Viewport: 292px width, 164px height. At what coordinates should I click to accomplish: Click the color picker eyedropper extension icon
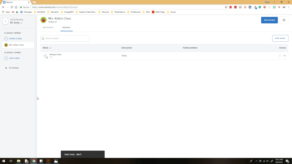[255, 7]
